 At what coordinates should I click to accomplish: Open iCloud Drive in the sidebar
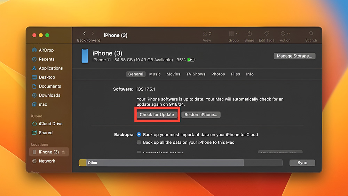[47, 123]
